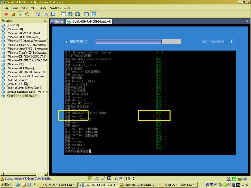Click the IME help question mark icon
251x188 pixels.
pos(128,178)
